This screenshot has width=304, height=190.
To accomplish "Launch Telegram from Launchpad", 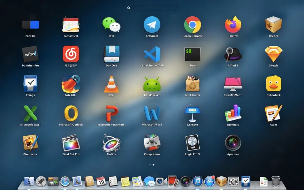I will tap(152, 24).
